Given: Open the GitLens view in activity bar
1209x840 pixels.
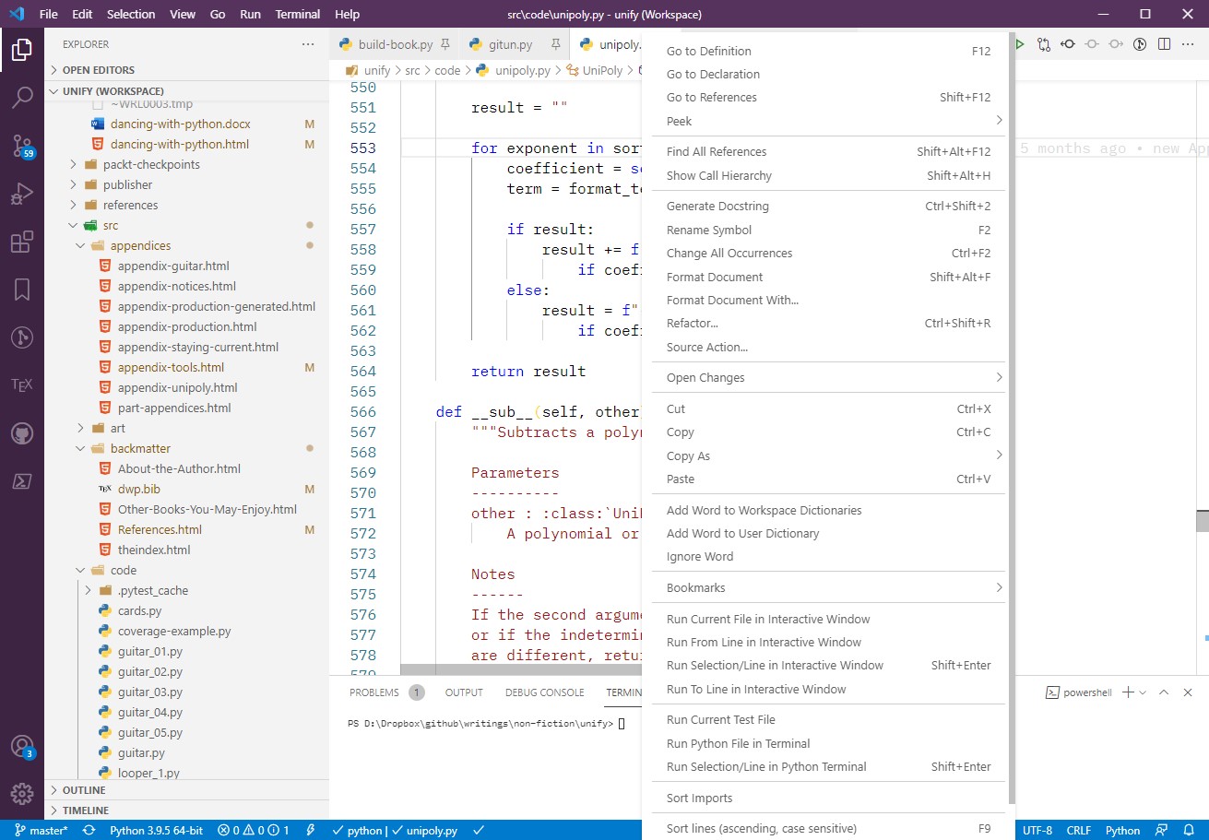Looking at the screenshot, I should coord(22,337).
